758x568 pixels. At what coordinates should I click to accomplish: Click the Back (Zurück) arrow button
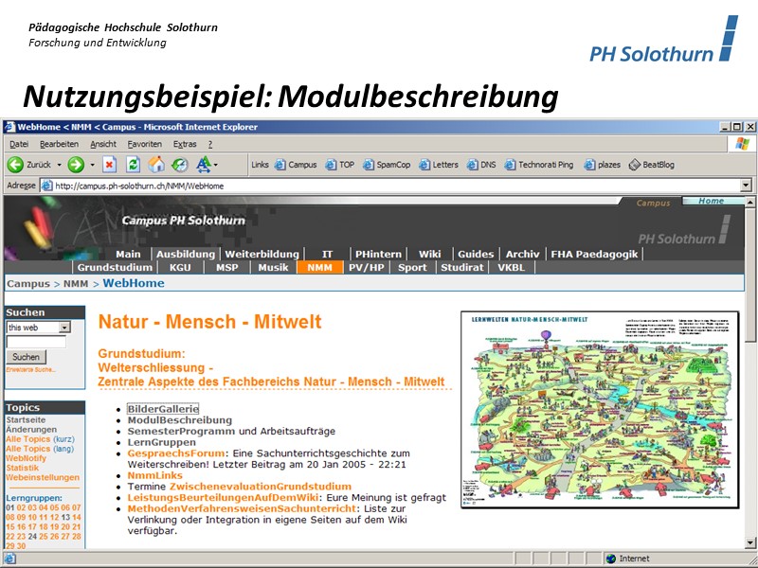pyautogui.click(x=16, y=165)
